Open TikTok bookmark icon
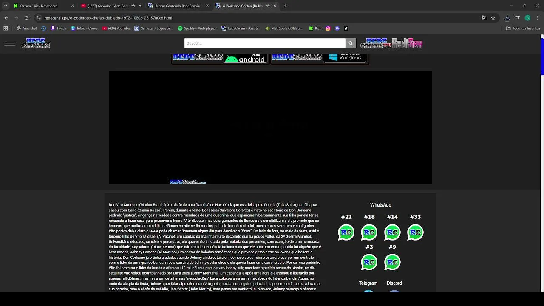 tap(346, 28)
